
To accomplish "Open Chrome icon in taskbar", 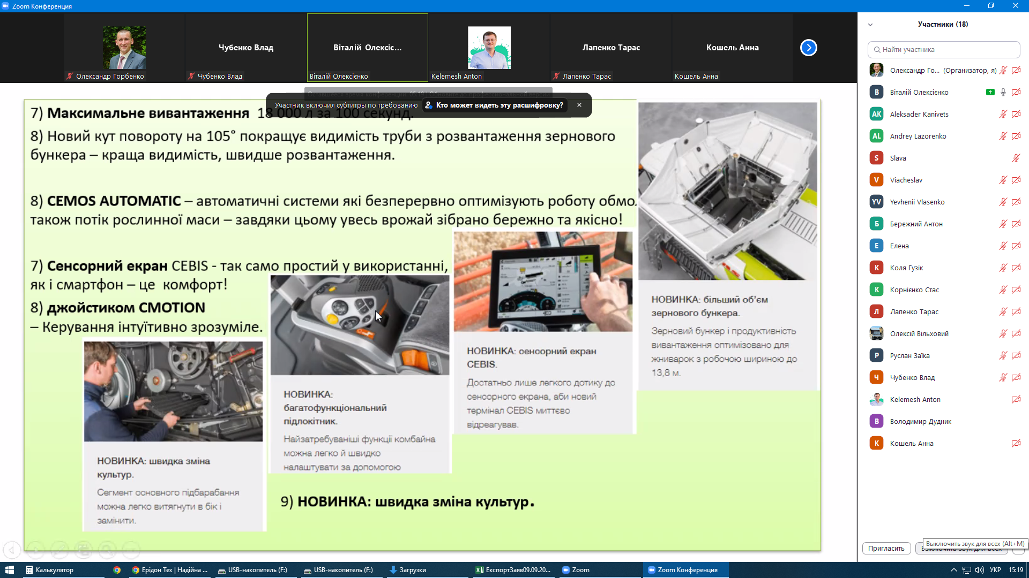I will pos(117,570).
